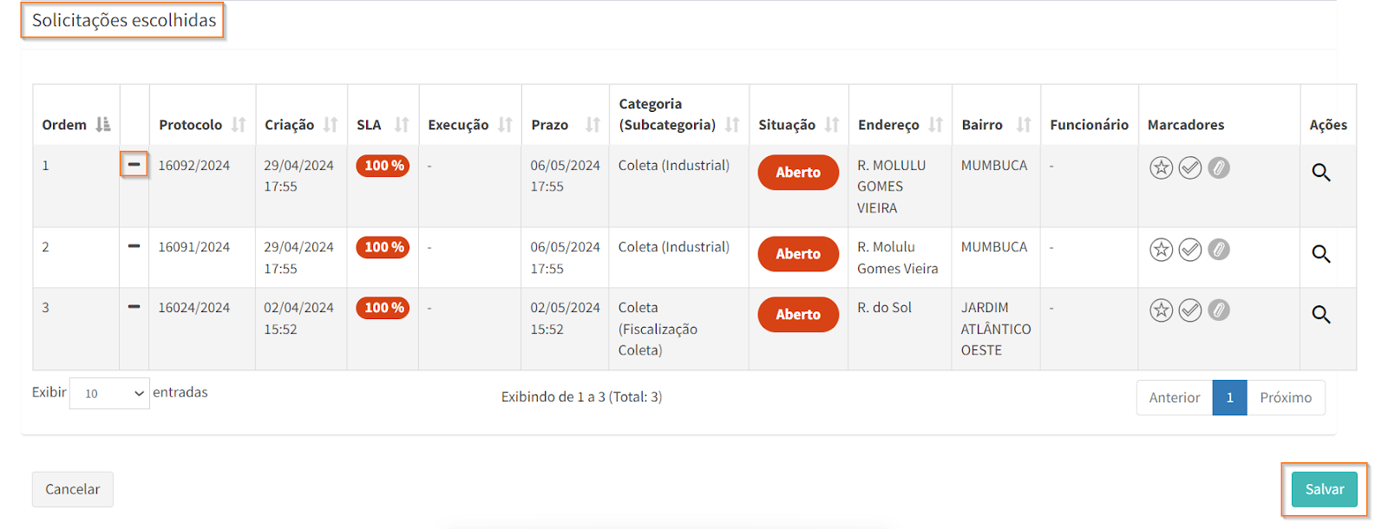Click the paperclip marker on row 2
This screenshot has width=1388, height=529.
point(1219,250)
